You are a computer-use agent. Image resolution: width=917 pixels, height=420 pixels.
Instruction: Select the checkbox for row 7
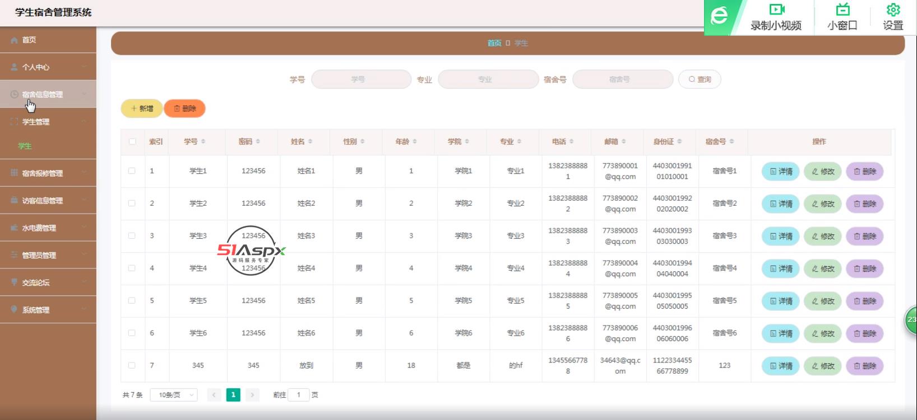[132, 366]
